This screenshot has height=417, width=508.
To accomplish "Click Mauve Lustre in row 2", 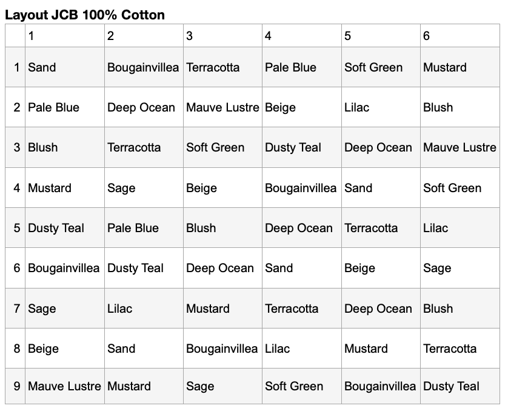I will coord(223,107).
